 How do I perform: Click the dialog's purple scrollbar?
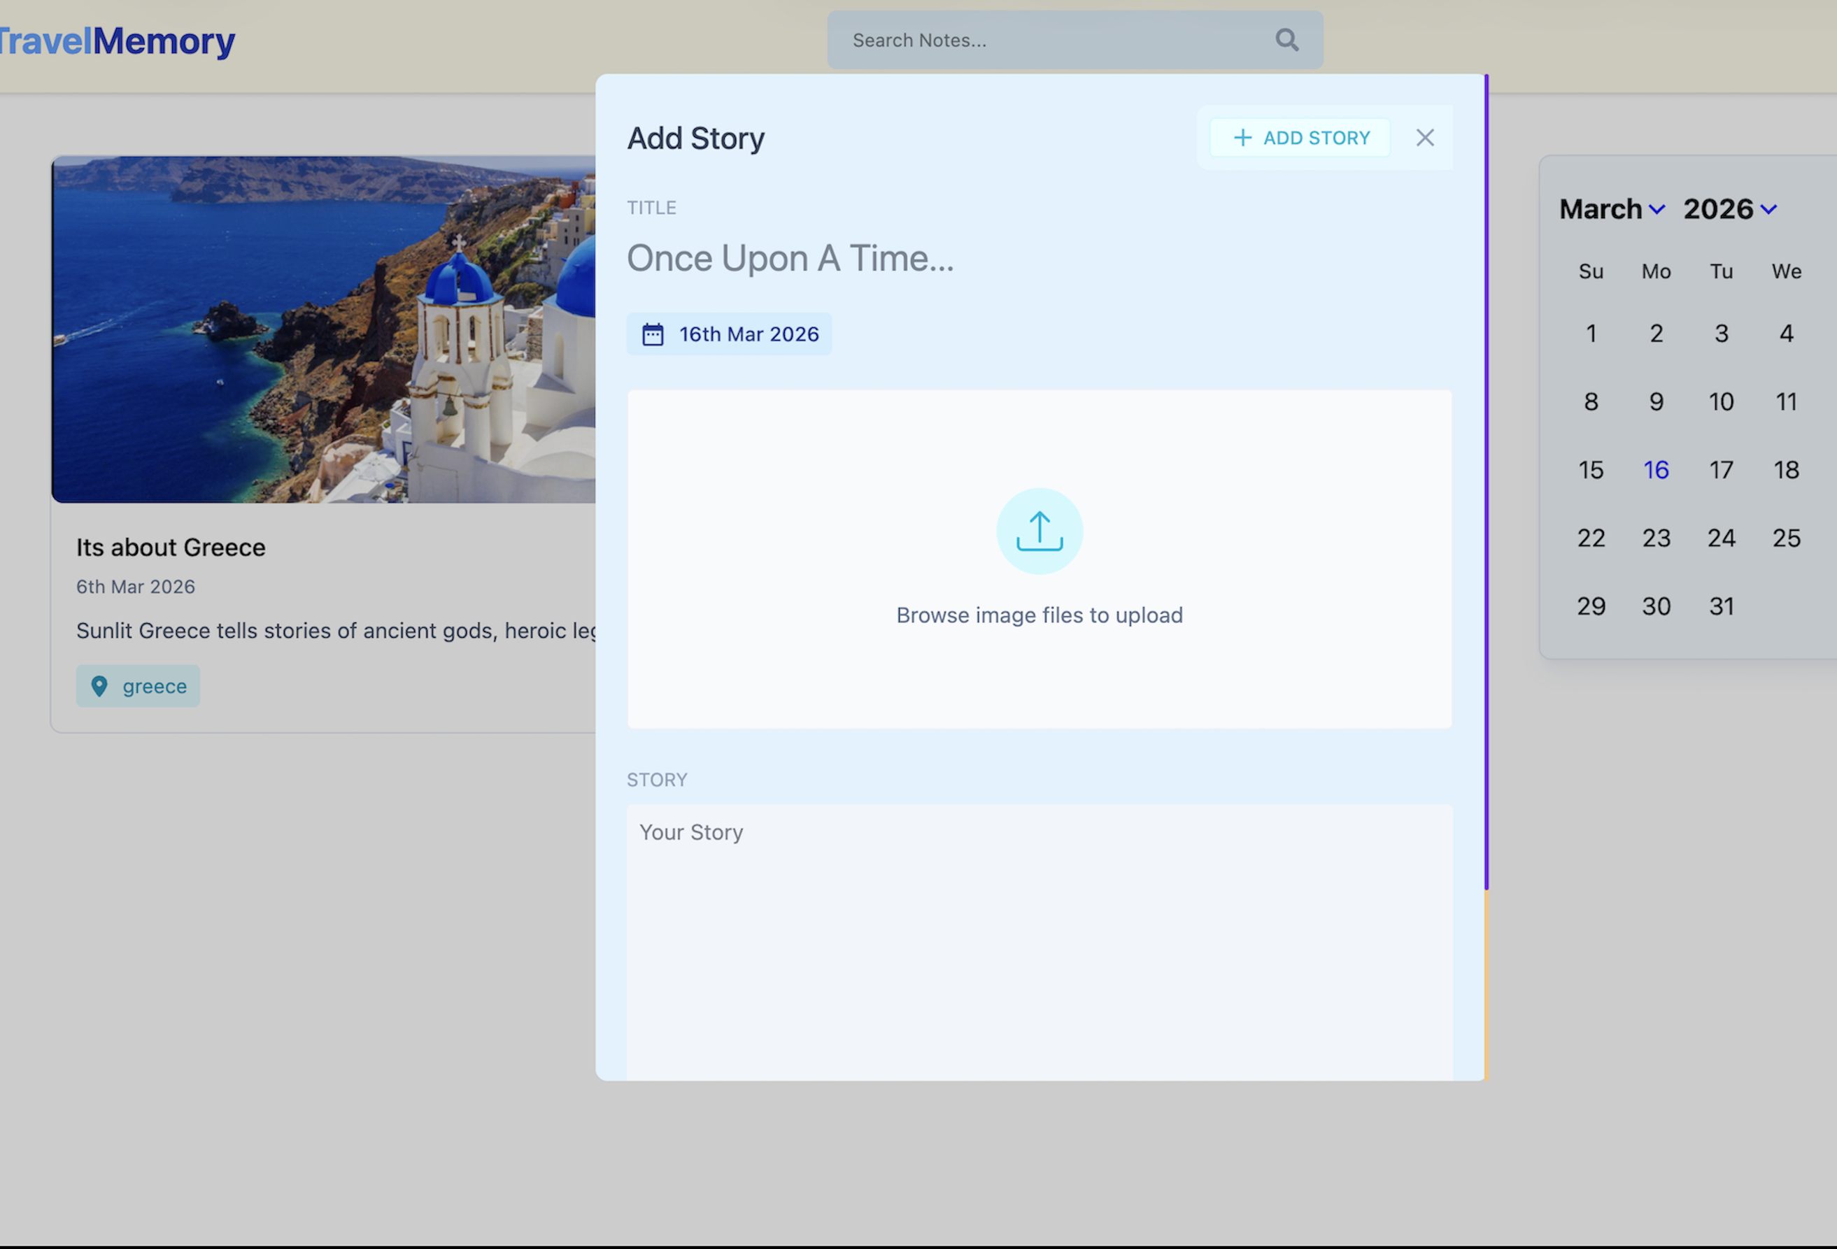(1486, 482)
